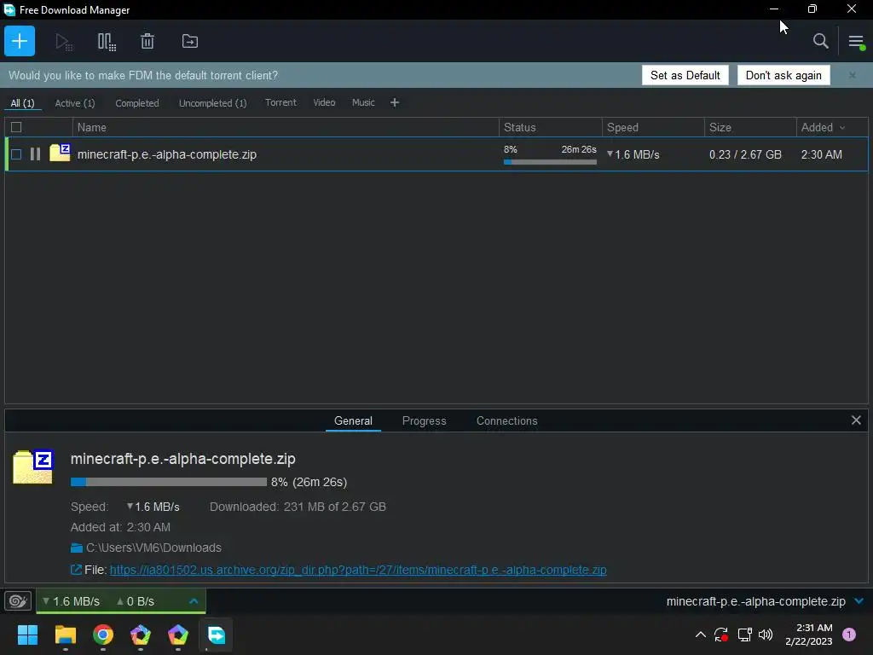Delete selected download with trash icon
Screen dimensions: 873x655
pos(147,41)
